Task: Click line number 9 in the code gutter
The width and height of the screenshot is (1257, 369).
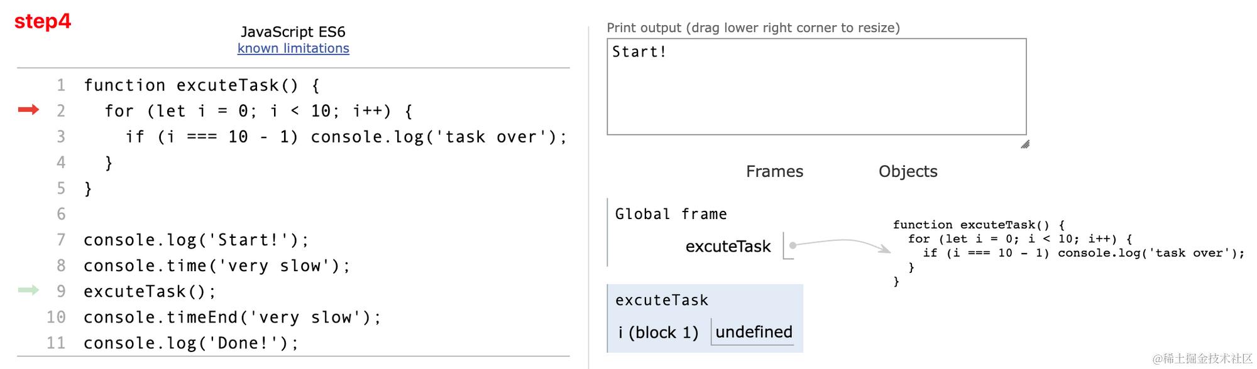Action: [60, 291]
